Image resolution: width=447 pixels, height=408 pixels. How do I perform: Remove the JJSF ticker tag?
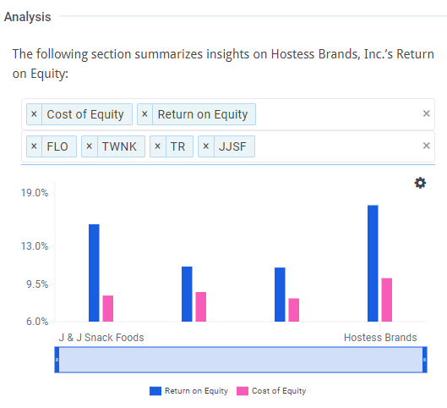pos(206,146)
